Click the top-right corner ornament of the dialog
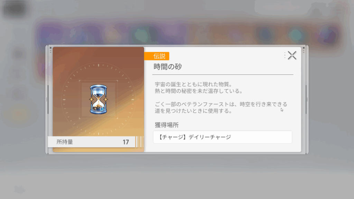This screenshot has width=354, height=199. (x=304, y=50)
